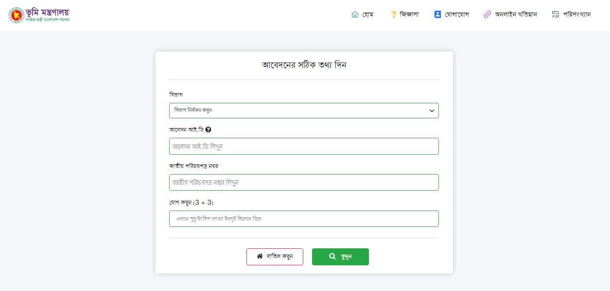Go to জিজ্ঞাসা menu item
The image size is (610, 291).
409,15
